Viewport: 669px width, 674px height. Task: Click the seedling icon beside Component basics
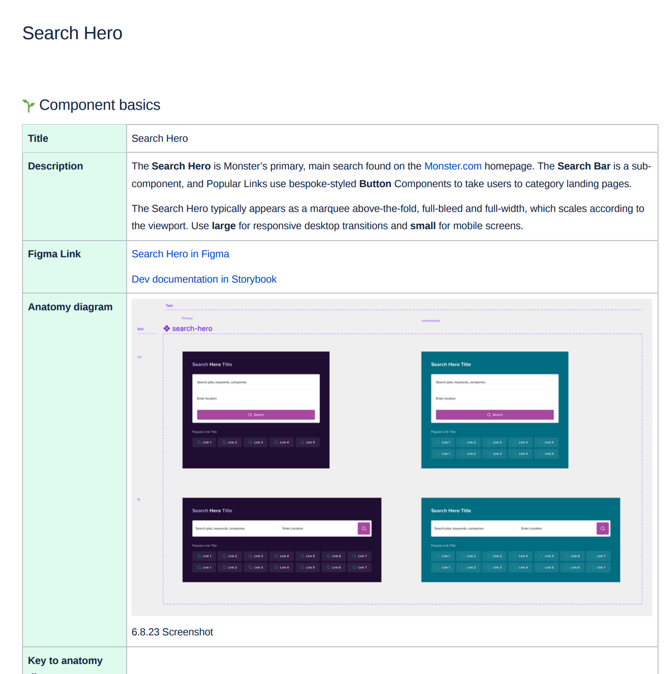pyautogui.click(x=29, y=105)
